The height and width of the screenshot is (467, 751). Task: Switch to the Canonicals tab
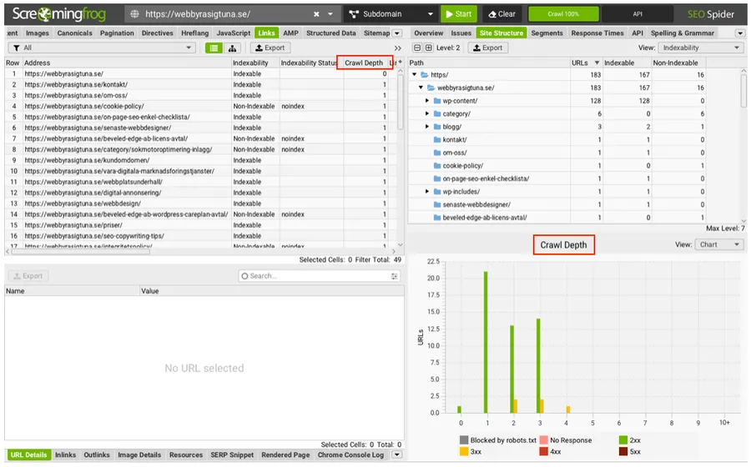[75, 33]
